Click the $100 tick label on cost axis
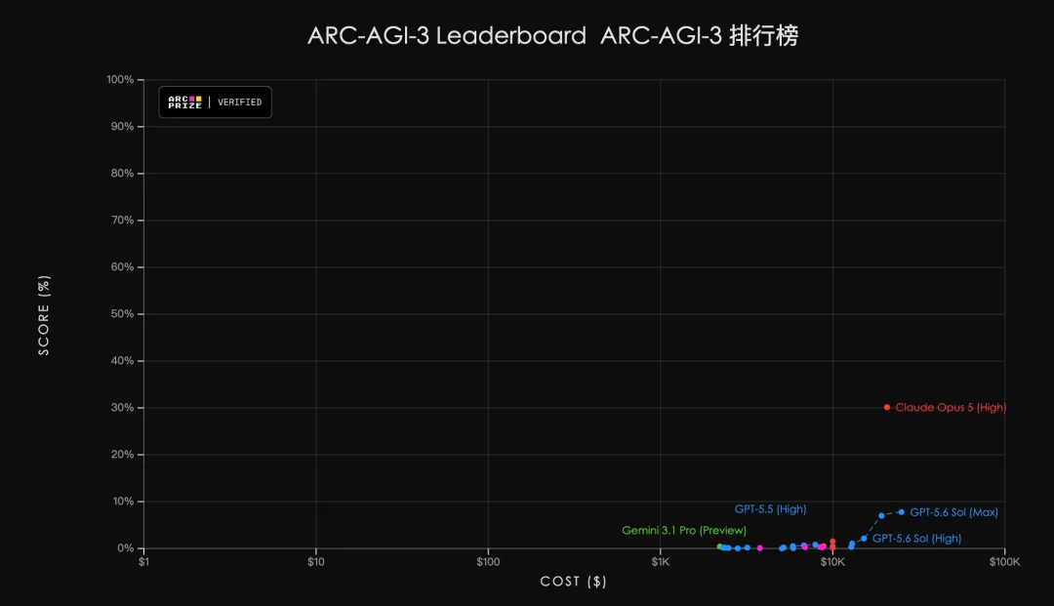 pyautogui.click(x=488, y=562)
